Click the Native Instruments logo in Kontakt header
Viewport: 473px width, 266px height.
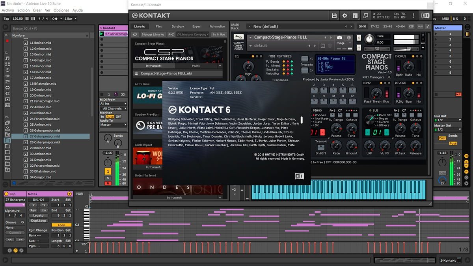click(x=425, y=16)
